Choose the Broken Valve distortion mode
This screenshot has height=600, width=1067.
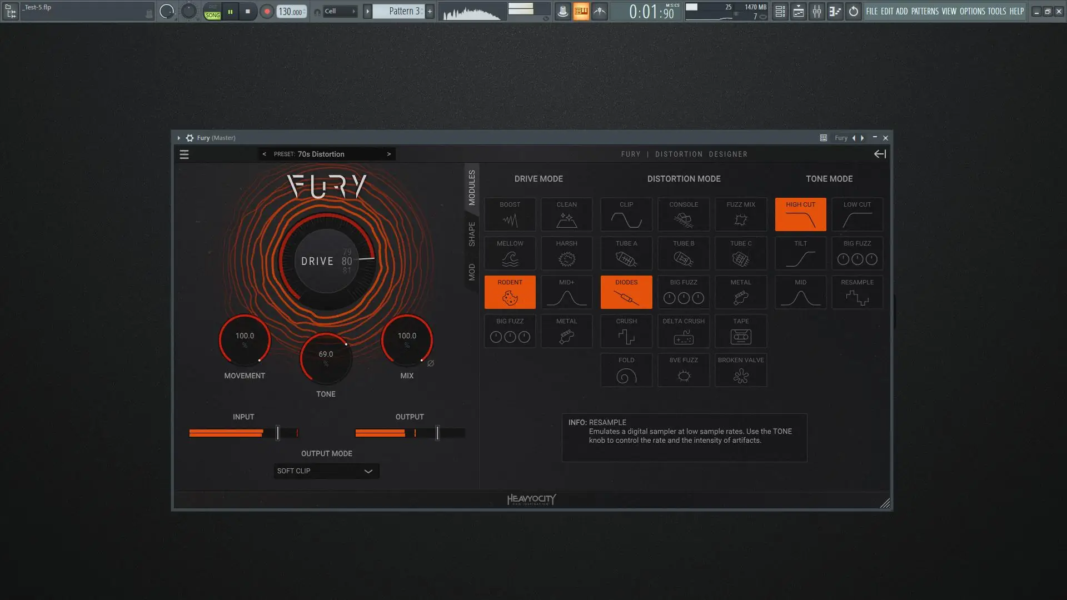click(x=741, y=370)
